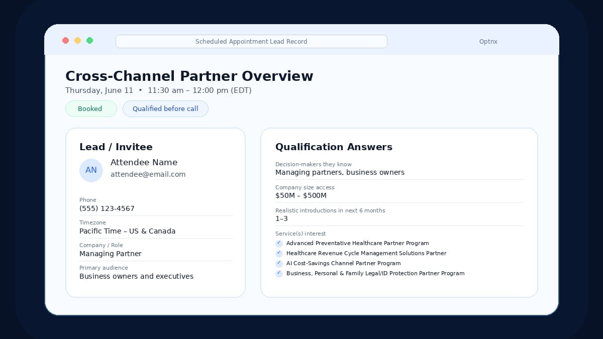This screenshot has width=603, height=339.
Task: Click the Qualified before call badge
Action: (x=165, y=109)
